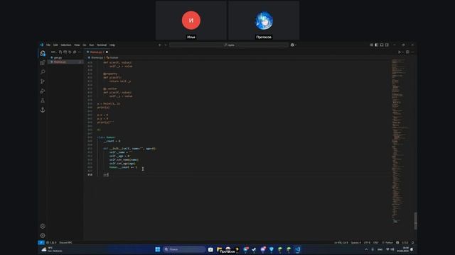Open the Explorer view in activity bar
This screenshot has width=455, height=255.
(x=43, y=53)
